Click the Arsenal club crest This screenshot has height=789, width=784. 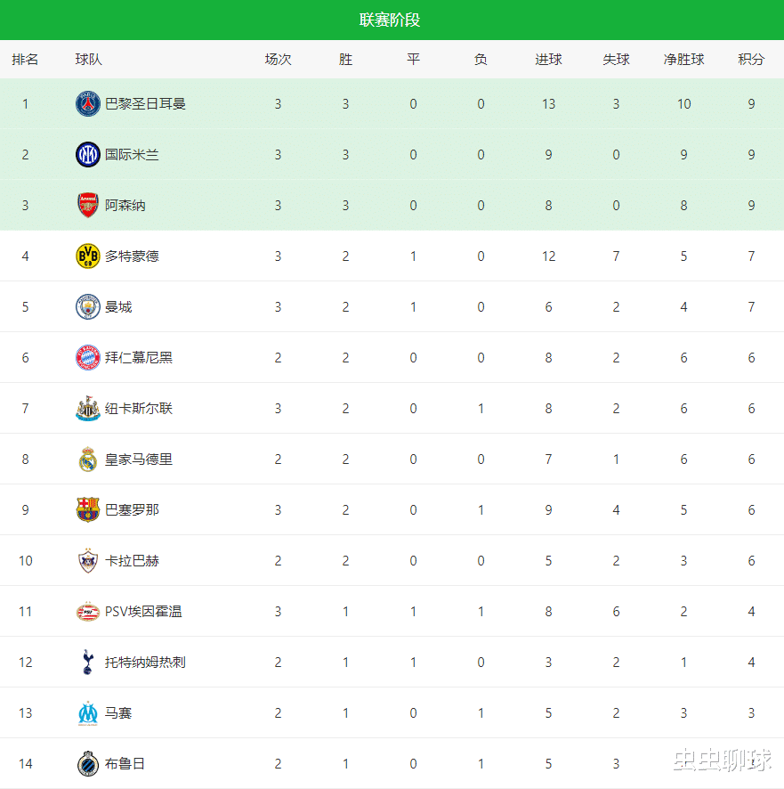tap(88, 206)
